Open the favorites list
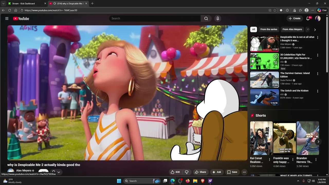Viewport: 329px width, 185px height. point(300,10)
